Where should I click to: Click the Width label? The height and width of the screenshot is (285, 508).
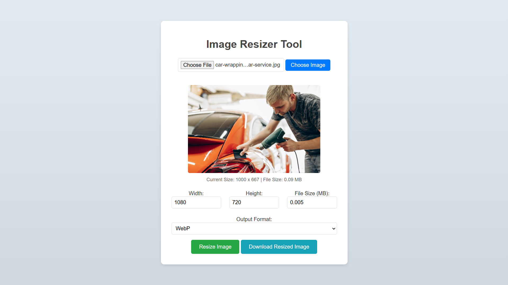[x=196, y=193]
